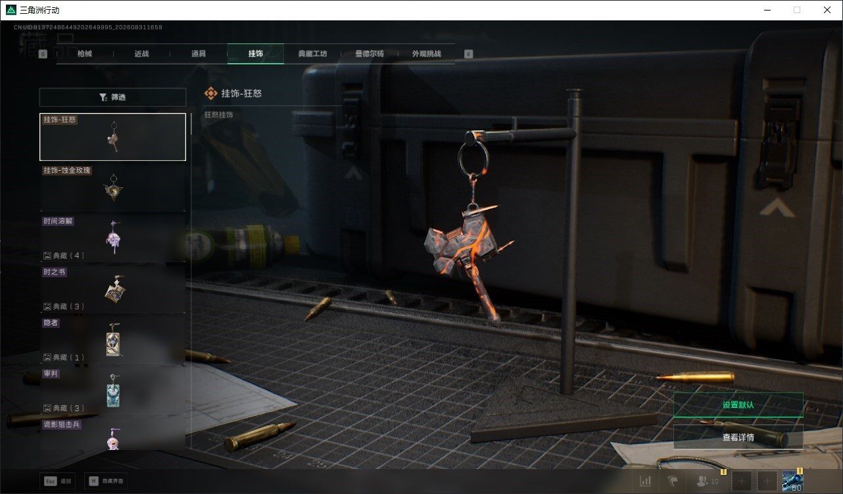Viewport: 843px width, 494px height.
Task: Open the 典藏工坊 tab
Action: (x=312, y=54)
